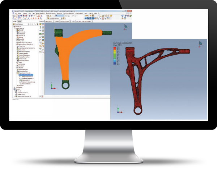Screen dimensions: 217x169
Task: Expand the Parts tree node
Action: (x=16, y=30)
